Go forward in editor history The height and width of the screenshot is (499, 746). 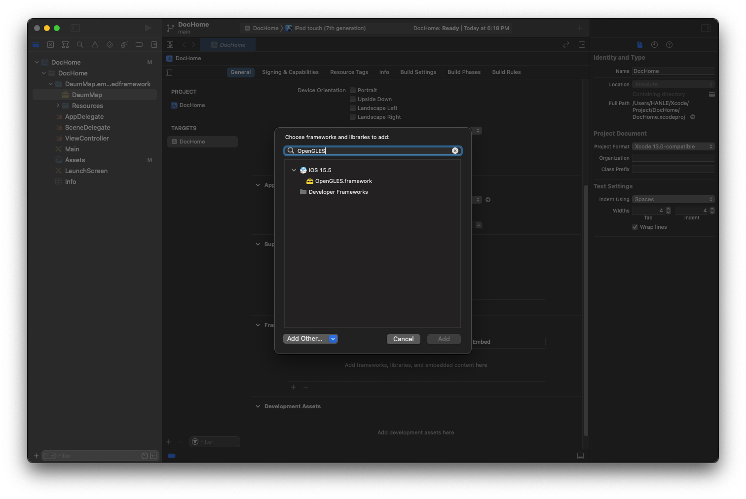[x=193, y=45]
